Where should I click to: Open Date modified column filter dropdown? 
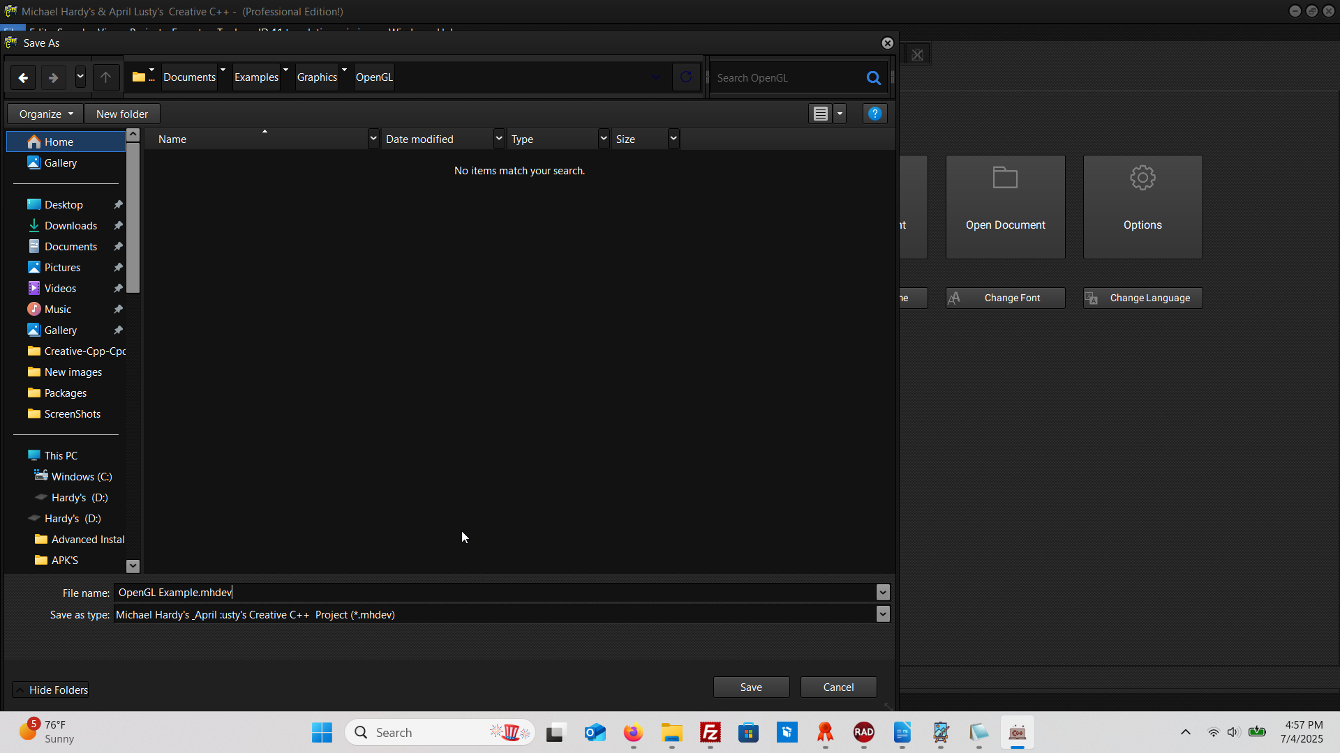[499, 139]
